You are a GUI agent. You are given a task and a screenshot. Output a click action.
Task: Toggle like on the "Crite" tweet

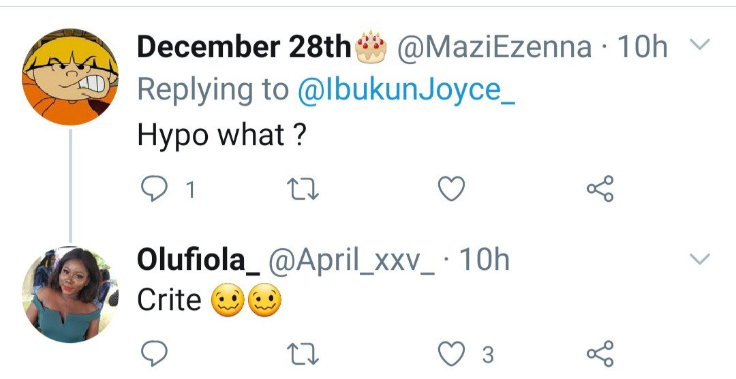(450, 354)
